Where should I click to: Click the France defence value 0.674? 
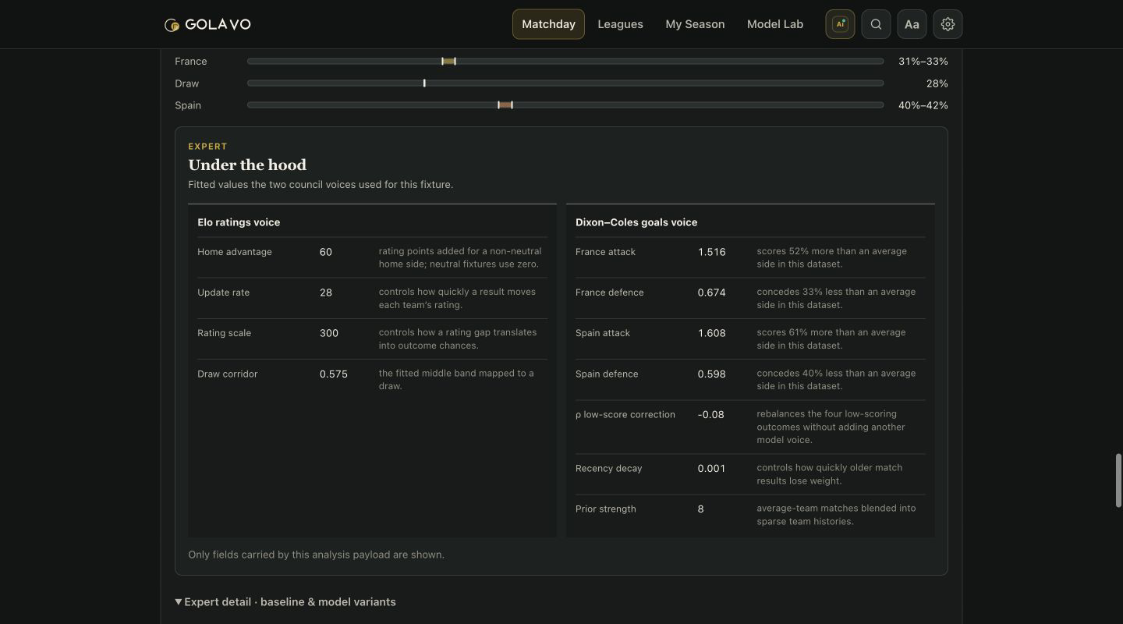tap(711, 292)
